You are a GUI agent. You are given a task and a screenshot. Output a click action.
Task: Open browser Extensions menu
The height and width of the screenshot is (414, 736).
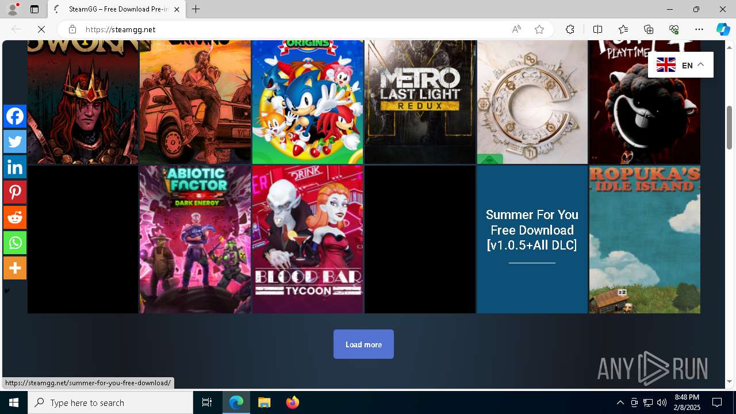pyautogui.click(x=570, y=29)
